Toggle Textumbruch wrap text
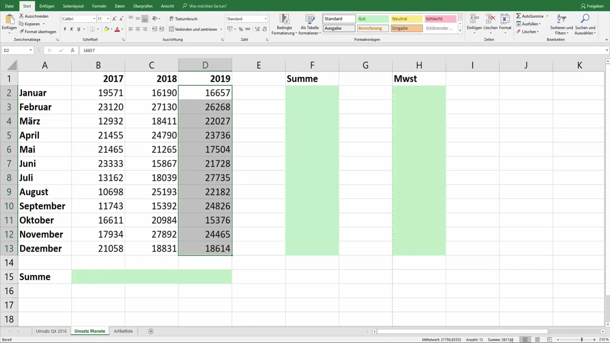 [x=183, y=19]
